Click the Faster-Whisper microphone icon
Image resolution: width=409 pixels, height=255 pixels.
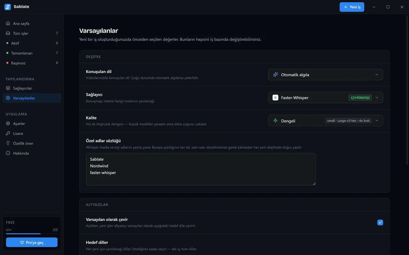click(x=275, y=98)
